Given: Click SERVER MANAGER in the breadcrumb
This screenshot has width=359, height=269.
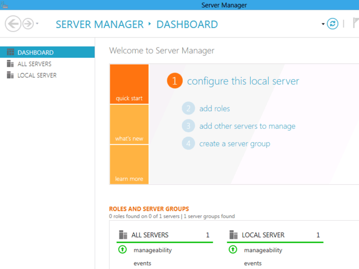Looking at the screenshot, I should pyautogui.click(x=100, y=24).
